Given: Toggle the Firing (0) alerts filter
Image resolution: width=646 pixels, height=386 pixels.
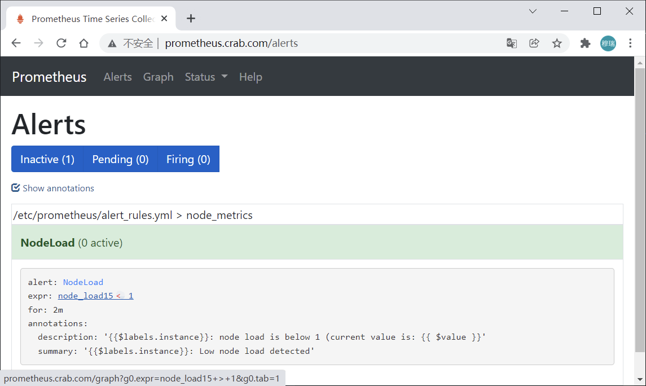Looking at the screenshot, I should [188, 159].
